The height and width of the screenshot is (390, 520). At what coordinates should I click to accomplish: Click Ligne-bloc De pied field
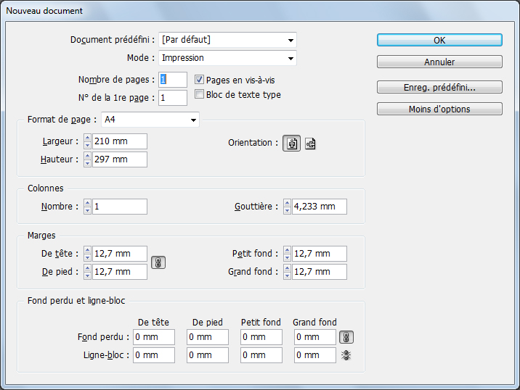click(x=208, y=355)
